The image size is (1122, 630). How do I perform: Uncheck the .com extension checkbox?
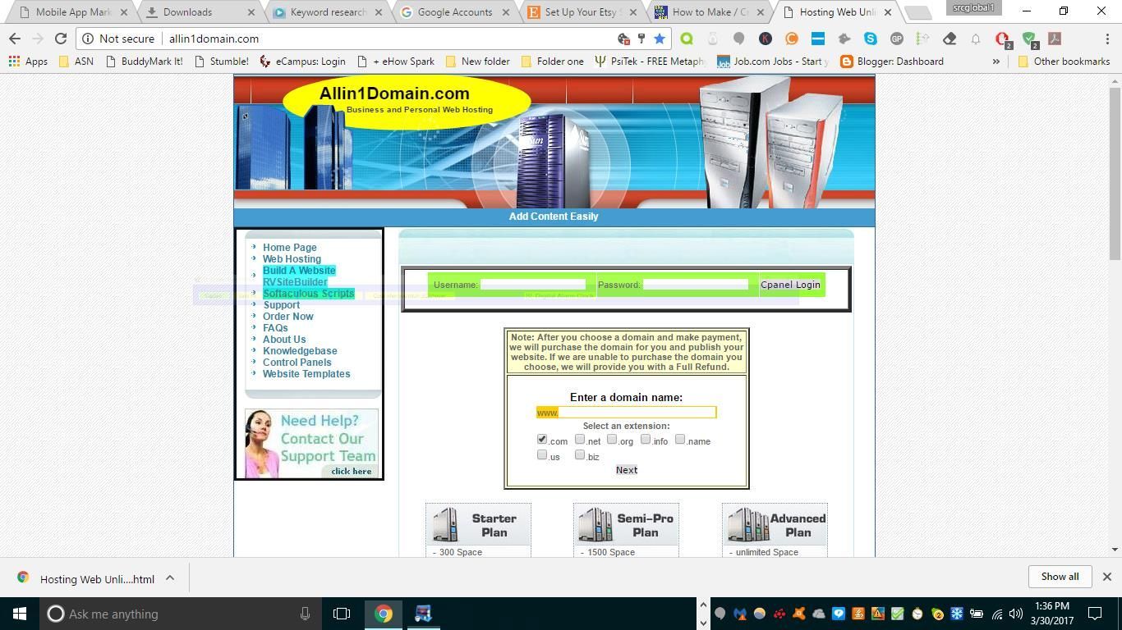click(542, 440)
